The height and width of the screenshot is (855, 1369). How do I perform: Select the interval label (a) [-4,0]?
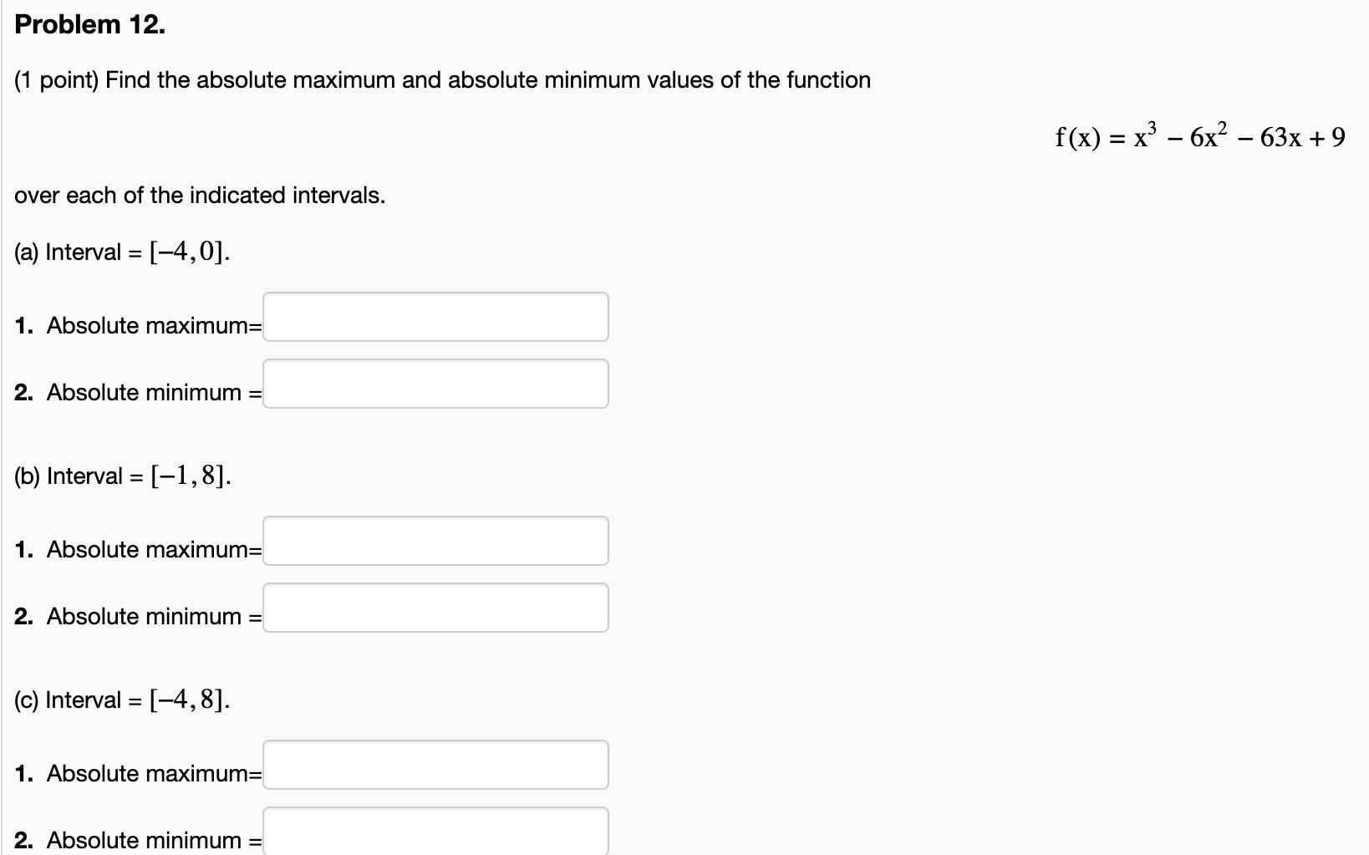point(121,250)
